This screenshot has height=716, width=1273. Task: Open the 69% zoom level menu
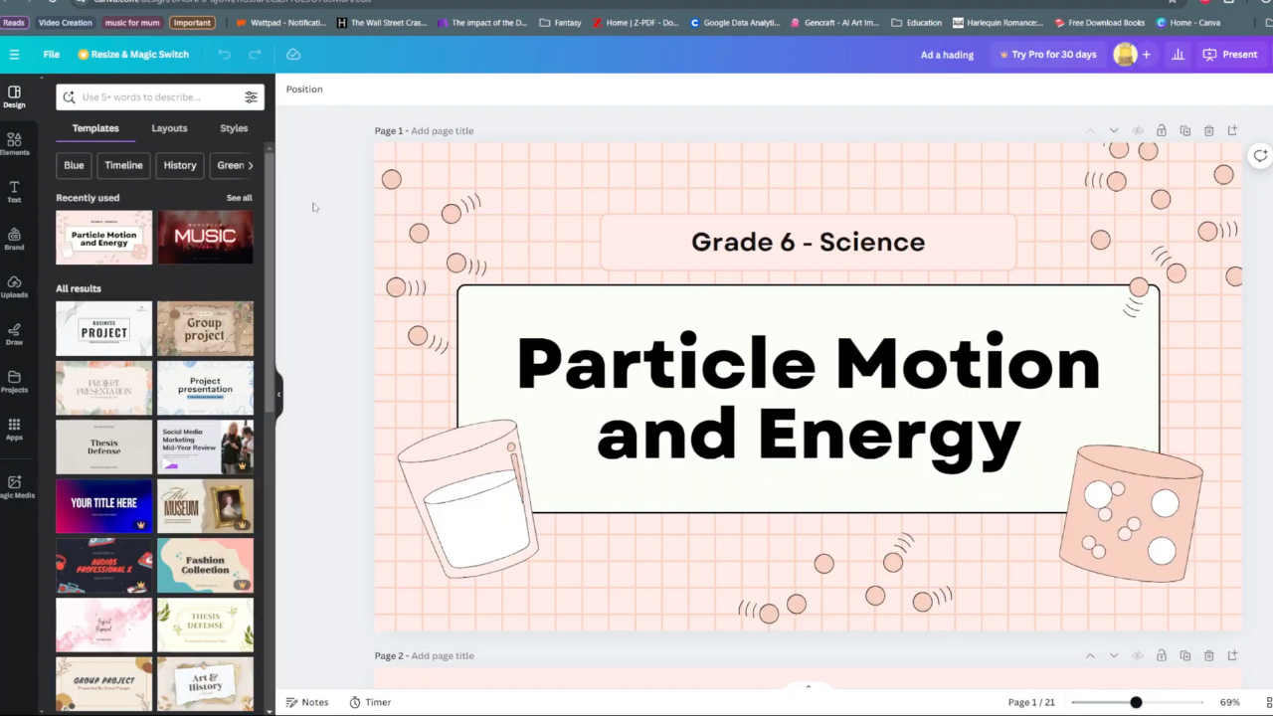coord(1230,702)
